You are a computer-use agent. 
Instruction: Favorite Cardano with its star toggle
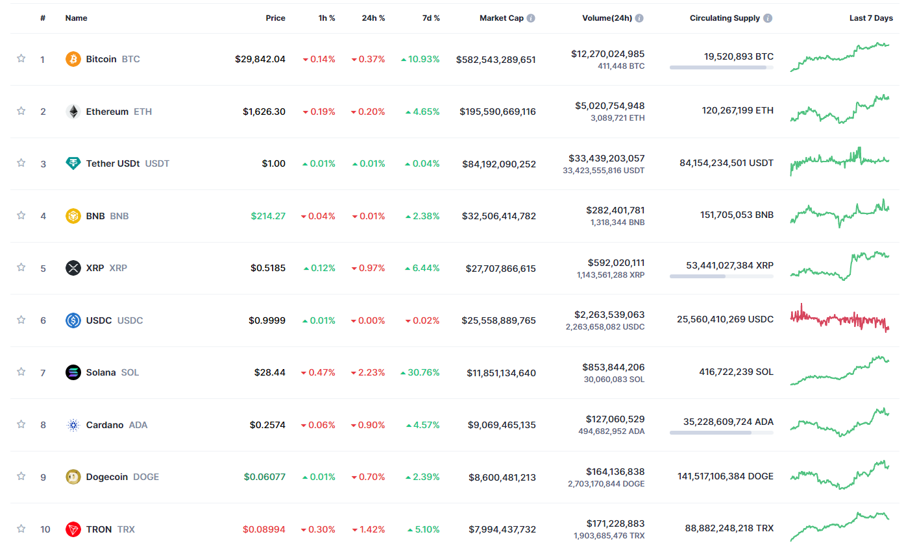[21, 424]
